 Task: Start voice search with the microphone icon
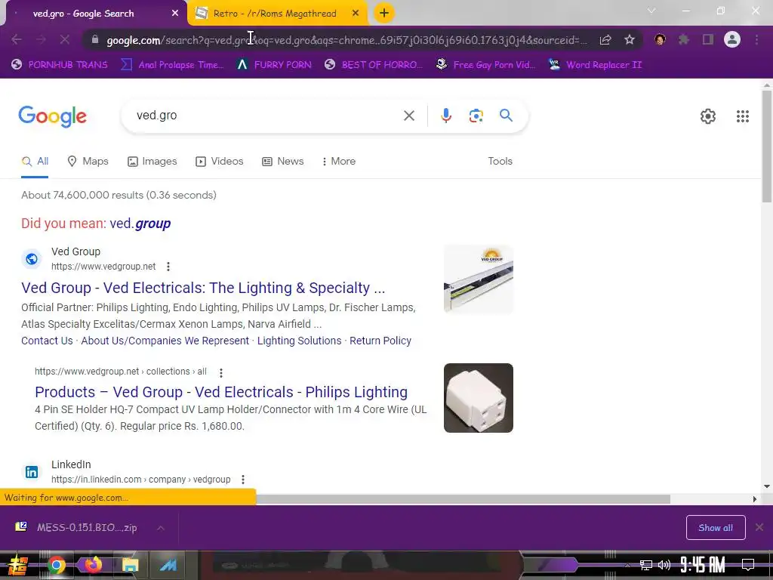(445, 116)
